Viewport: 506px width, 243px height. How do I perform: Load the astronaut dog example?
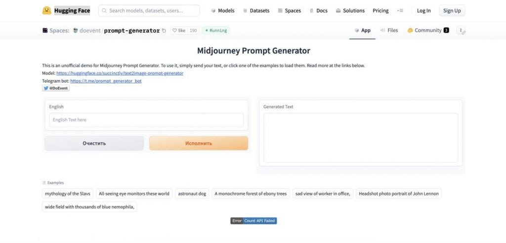coord(192,194)
